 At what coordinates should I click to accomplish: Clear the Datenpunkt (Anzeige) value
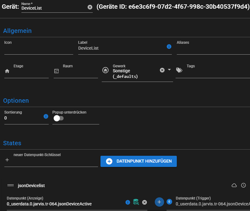(x=144, y=202)
